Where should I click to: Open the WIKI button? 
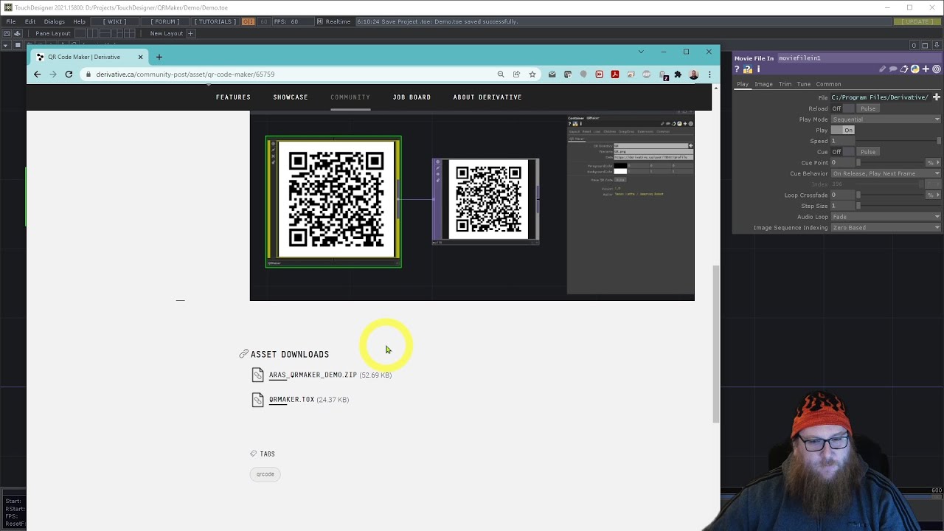(x=115, y=21)
